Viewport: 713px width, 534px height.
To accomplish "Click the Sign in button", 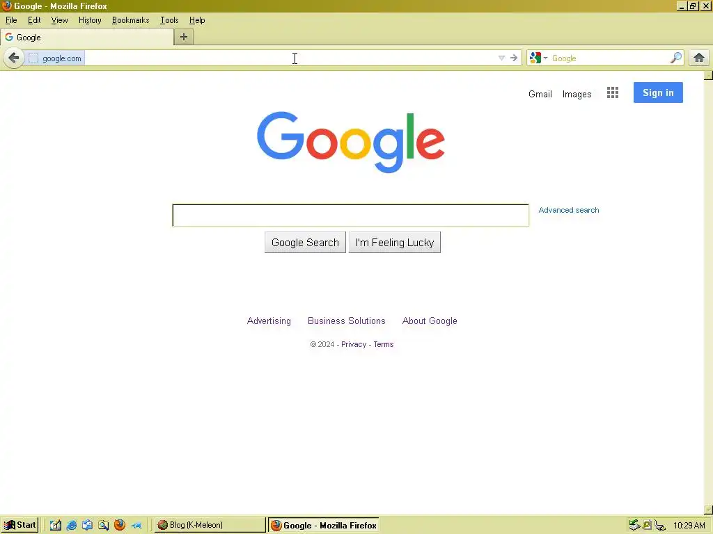I will pos(658,92).
